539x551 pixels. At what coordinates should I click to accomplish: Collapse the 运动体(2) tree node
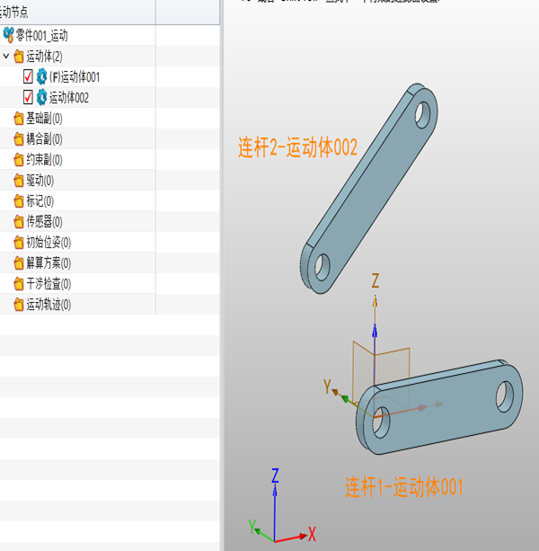click(6, 56)
